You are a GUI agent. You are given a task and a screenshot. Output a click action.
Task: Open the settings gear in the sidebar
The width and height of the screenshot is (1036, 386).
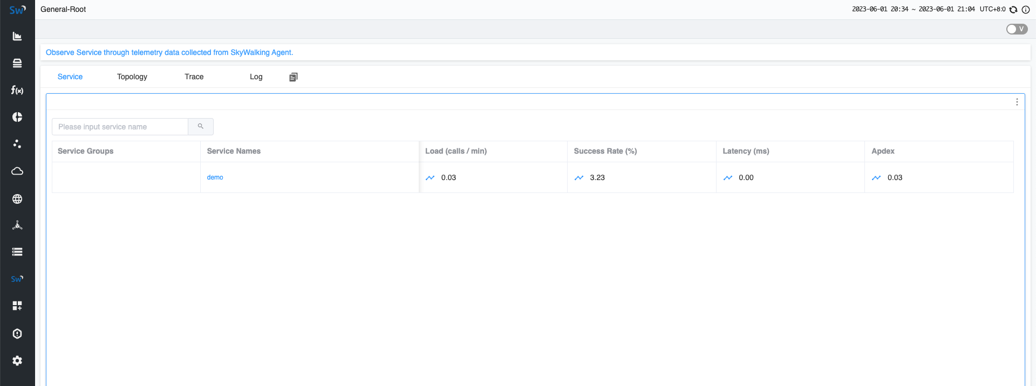click(17, 361)
